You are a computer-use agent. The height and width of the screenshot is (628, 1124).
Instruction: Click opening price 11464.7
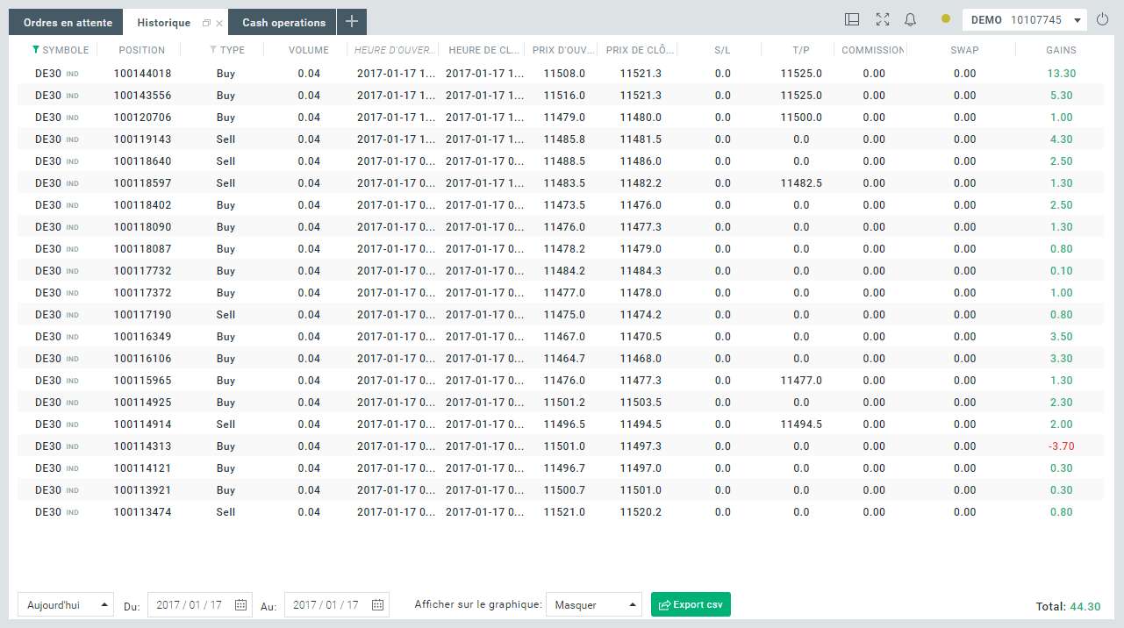(x=564, y=359)
